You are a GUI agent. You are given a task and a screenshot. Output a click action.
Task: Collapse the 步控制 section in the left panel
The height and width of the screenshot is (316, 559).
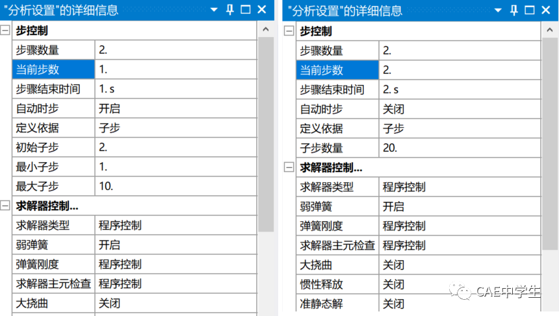pos(6,30)
